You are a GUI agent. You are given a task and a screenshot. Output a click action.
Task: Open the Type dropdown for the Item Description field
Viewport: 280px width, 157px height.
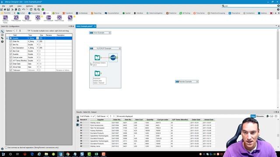click(x=38, y=48)
